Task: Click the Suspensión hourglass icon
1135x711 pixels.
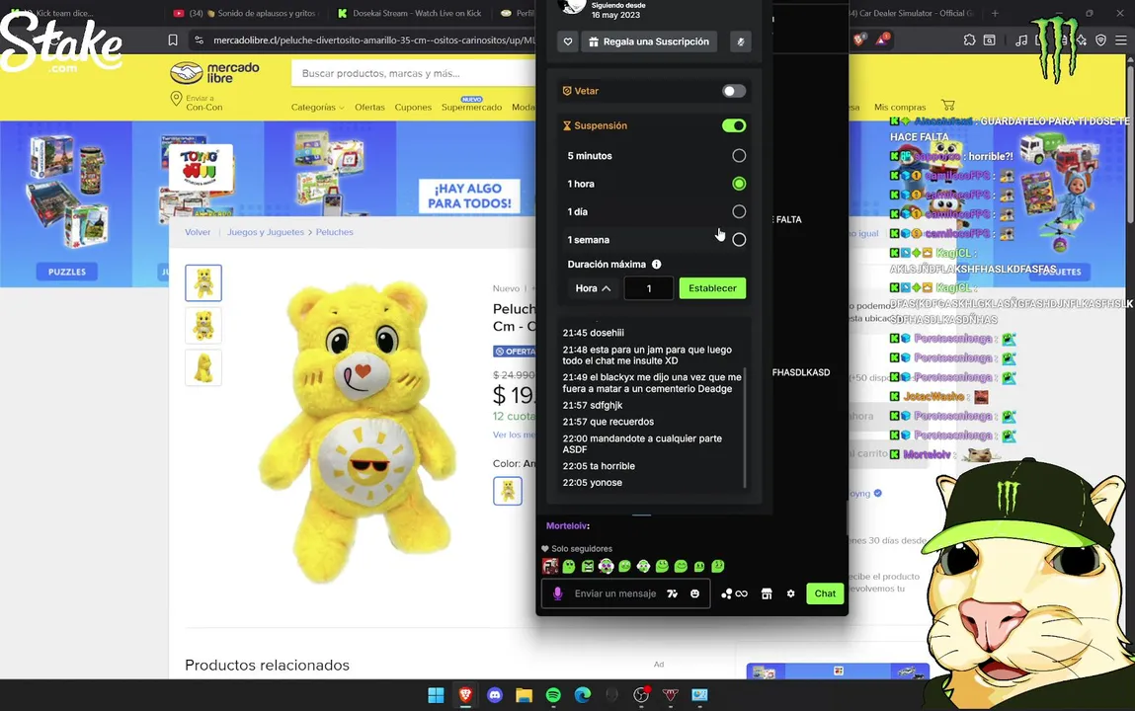Action: [567, 125]
